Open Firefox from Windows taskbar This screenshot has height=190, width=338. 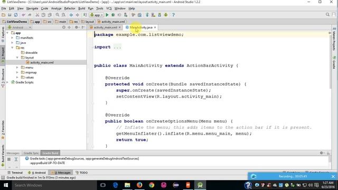coord(139,185)
